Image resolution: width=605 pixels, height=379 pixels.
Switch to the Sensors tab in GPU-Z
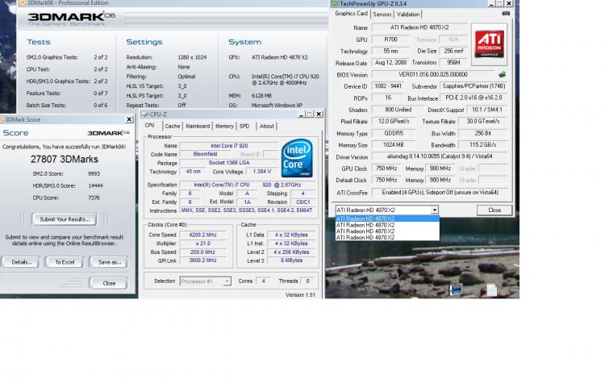382,15
